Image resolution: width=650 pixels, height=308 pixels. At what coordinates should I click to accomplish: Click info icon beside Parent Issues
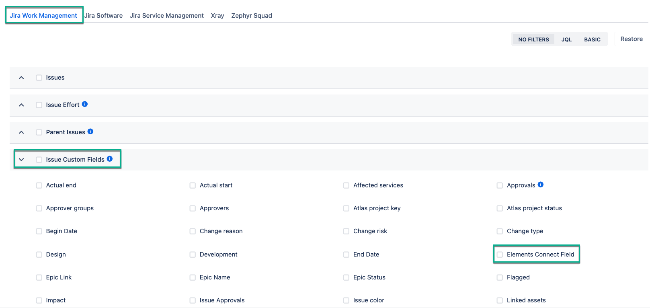click(x=90, y=131)
